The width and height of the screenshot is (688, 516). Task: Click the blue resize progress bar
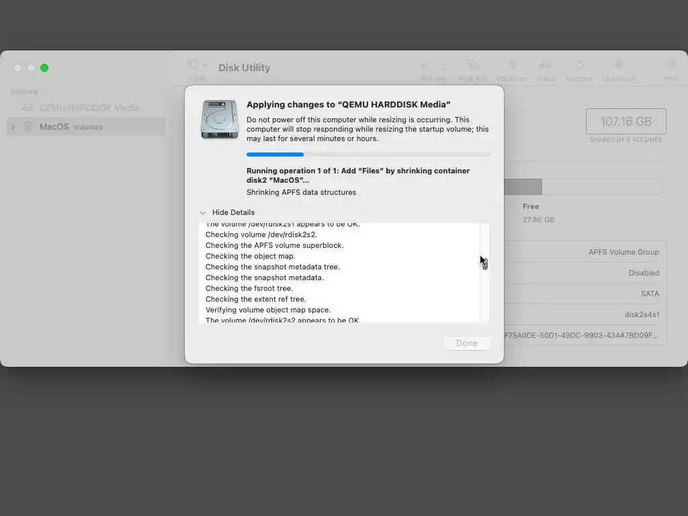pyautogui.click(x=368, y=155)
